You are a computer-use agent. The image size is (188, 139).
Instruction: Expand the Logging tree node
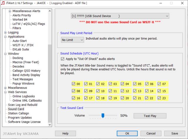coord(5,33)
